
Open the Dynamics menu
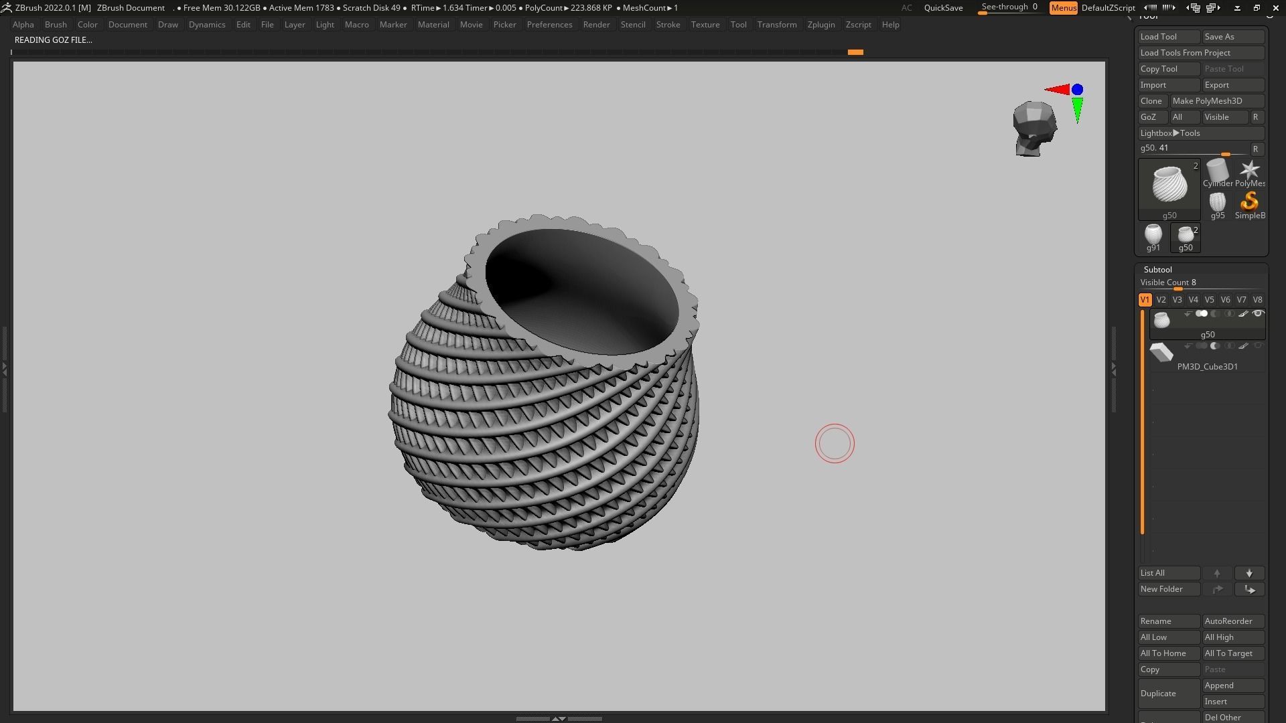click(x=207, y=25)
